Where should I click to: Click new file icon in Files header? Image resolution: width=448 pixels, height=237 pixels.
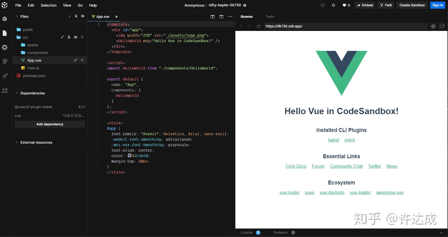pos(76,16)
